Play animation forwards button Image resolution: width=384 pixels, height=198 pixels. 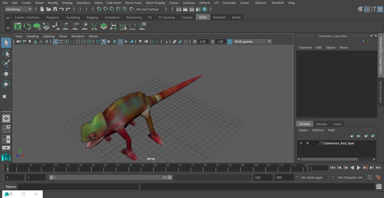tap(359, 168)
